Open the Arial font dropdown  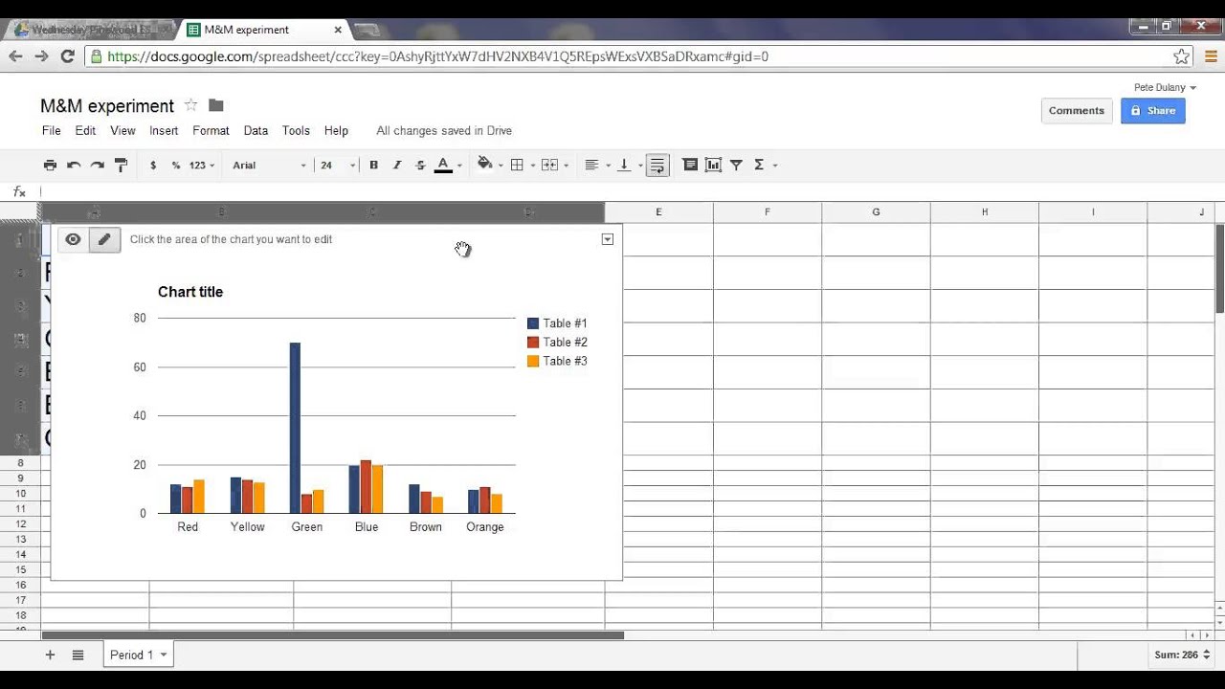[269, 165]
